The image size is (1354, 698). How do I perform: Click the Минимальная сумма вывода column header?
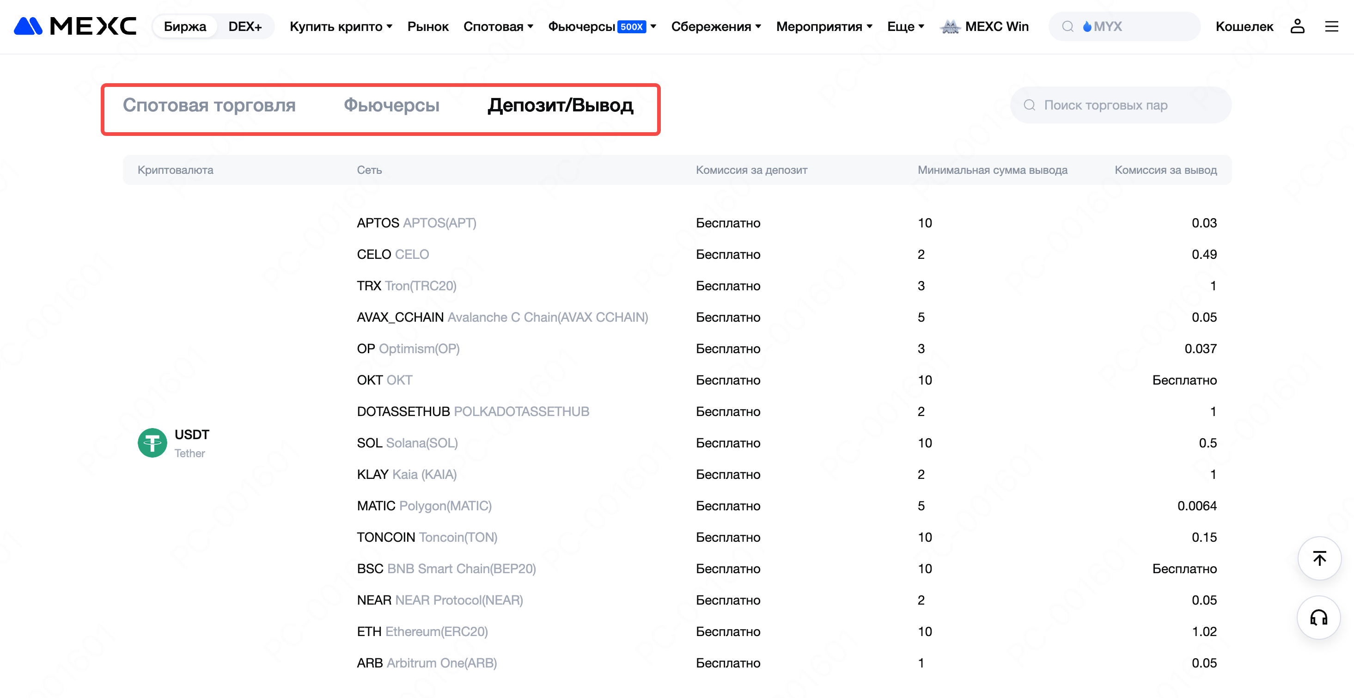click(x=992, y=170)
